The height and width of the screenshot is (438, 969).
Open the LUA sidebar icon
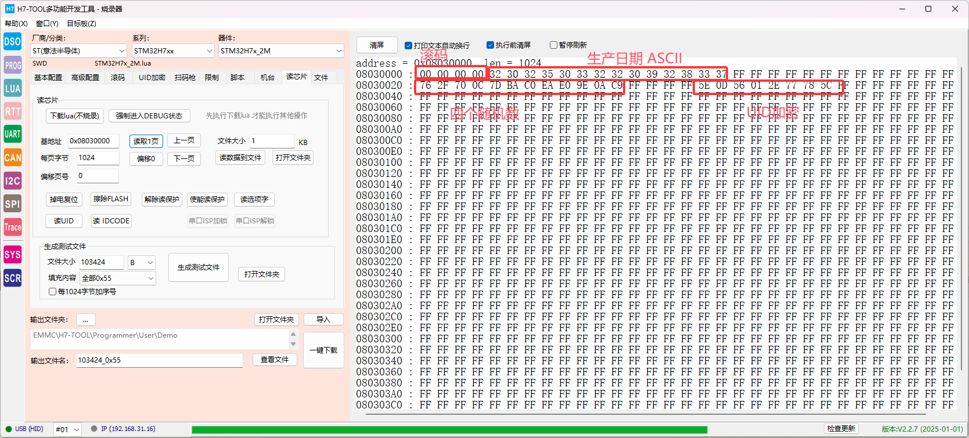[x=13, y=88]
